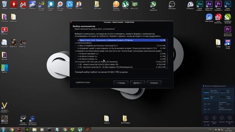Toggle the 'Различные фиксы' group checkbox
The height and width of the screenshot is (132, 235).
[x=76, y=43]
